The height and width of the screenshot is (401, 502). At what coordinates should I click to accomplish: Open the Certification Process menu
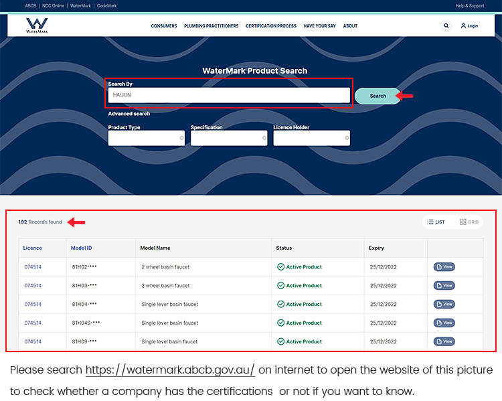click(x=270, y=26)
